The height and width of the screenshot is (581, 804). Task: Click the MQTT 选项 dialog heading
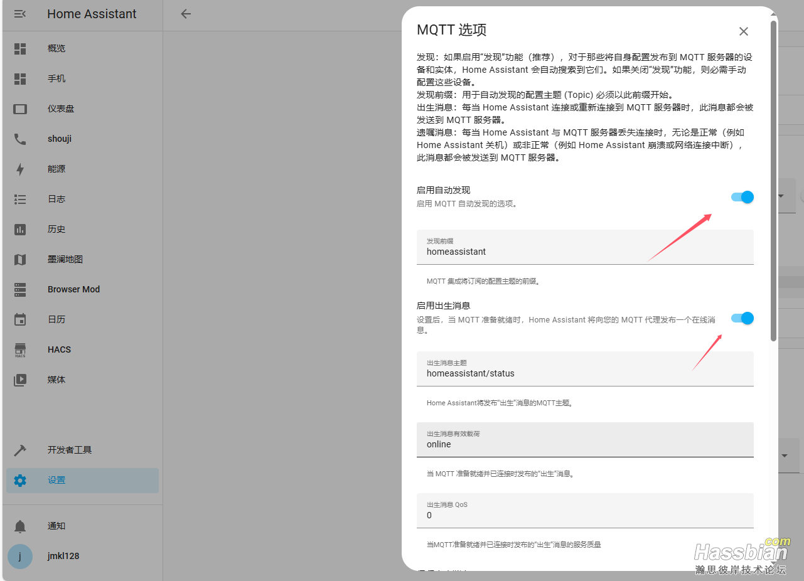[x=452, y=30]
